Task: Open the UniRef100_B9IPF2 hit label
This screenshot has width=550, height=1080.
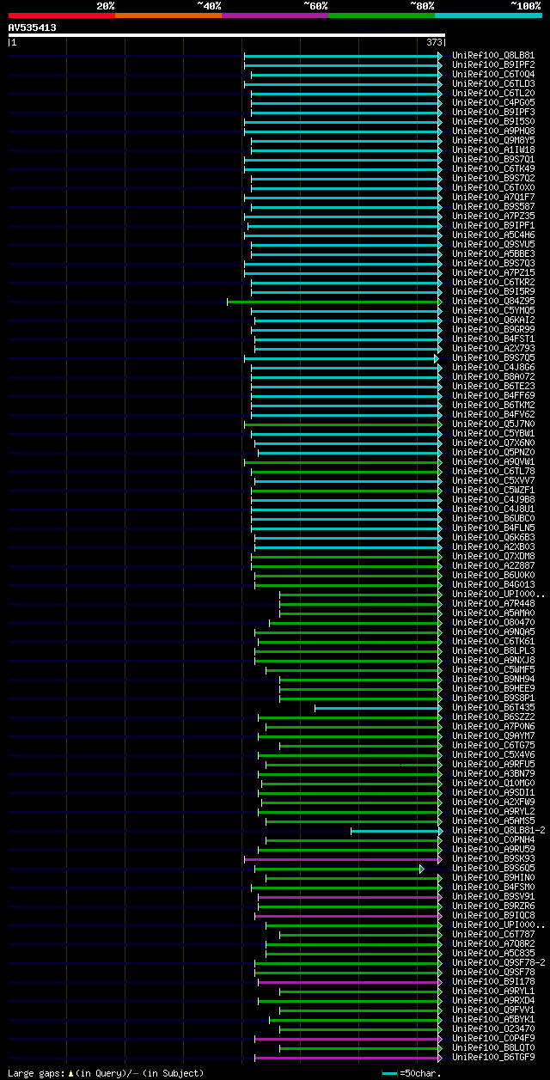Action: [493, 65]
